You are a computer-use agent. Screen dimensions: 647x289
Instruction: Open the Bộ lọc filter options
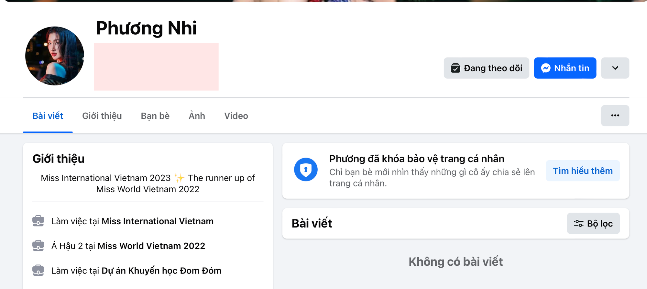(x=593, y=223)
